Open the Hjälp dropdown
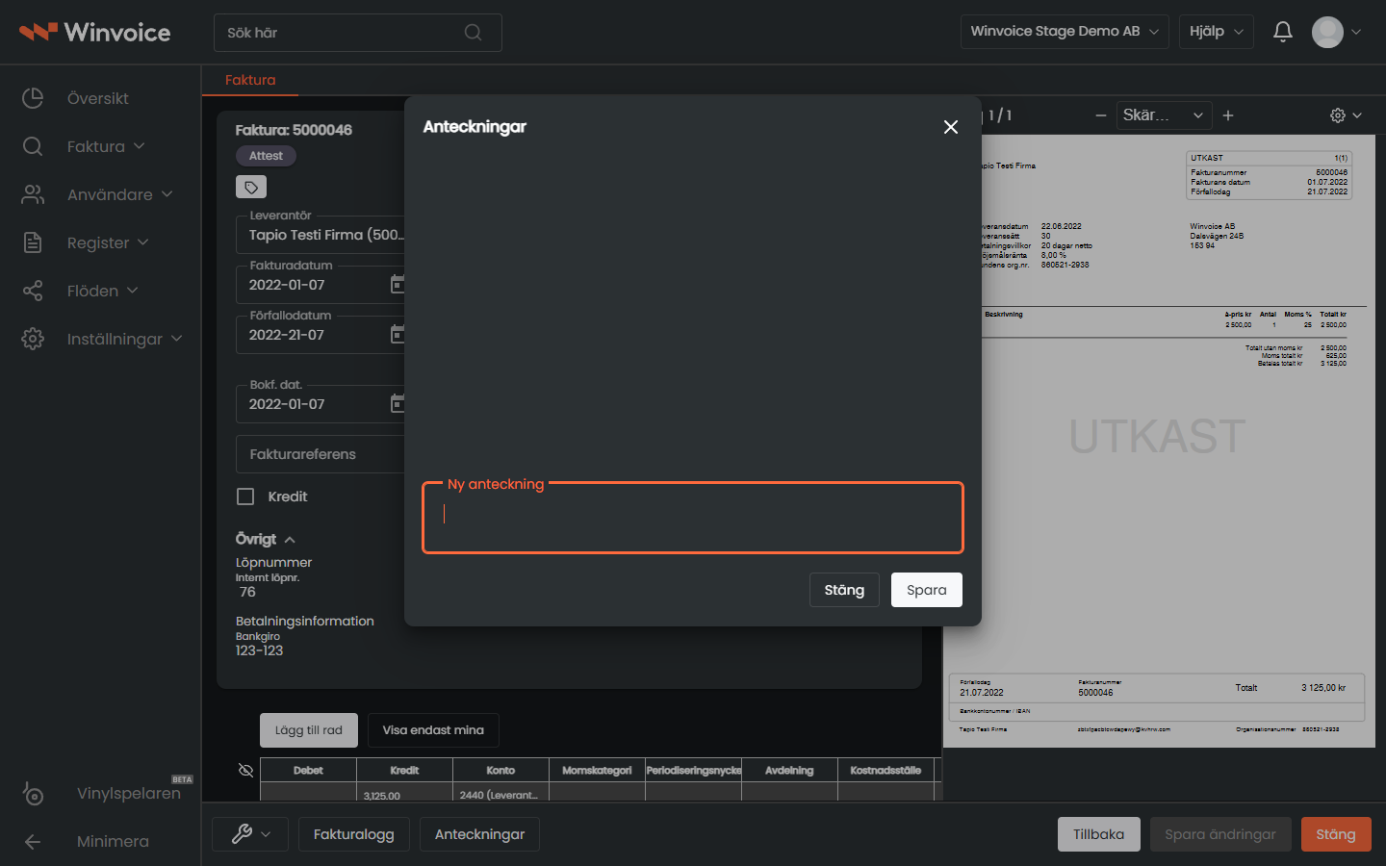This screenshot has width=1386, height=866. coord(1217,32)
